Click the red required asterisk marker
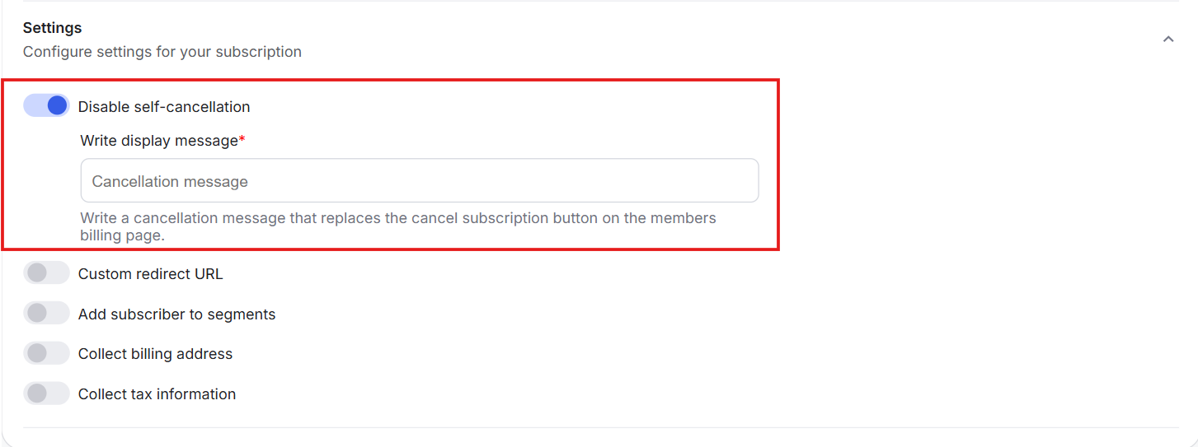This screenshot has height=447, width=1198. tap(242, 140)
